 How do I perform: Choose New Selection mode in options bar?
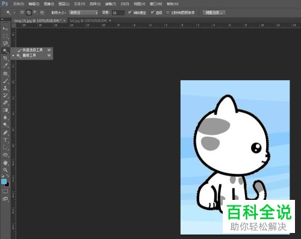coord(22,13)
